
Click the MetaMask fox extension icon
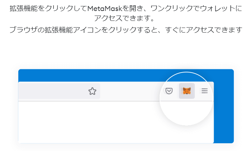coord(187,91)
